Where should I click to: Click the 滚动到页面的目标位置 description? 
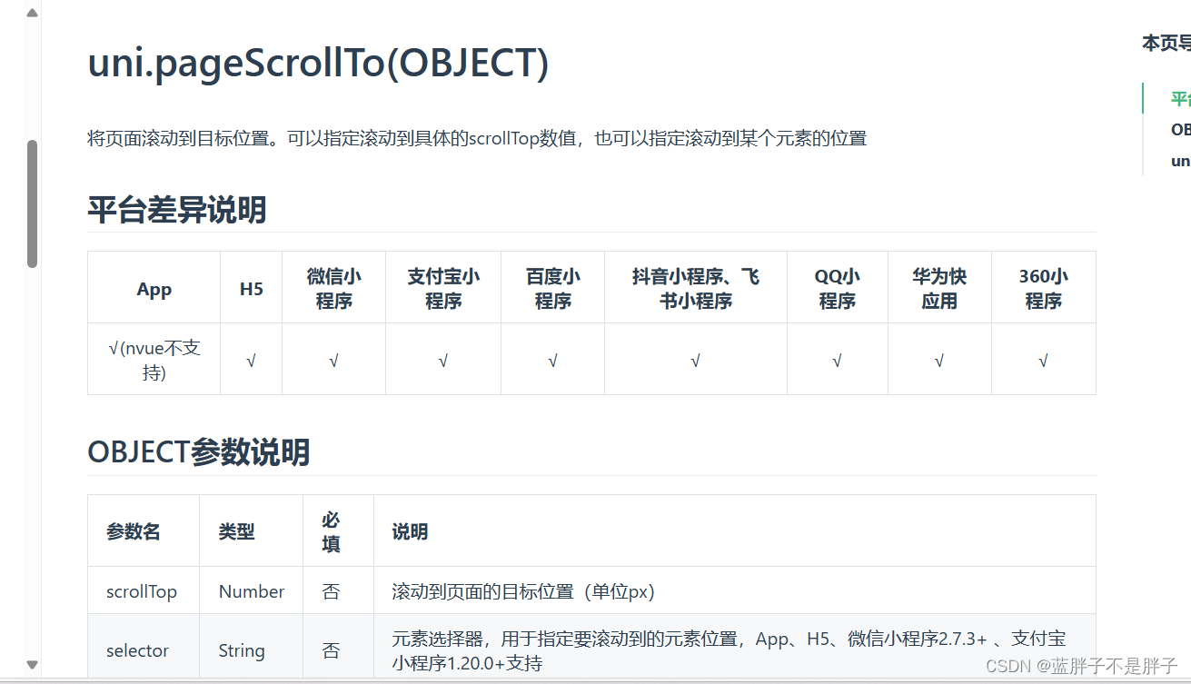[523, 591]
